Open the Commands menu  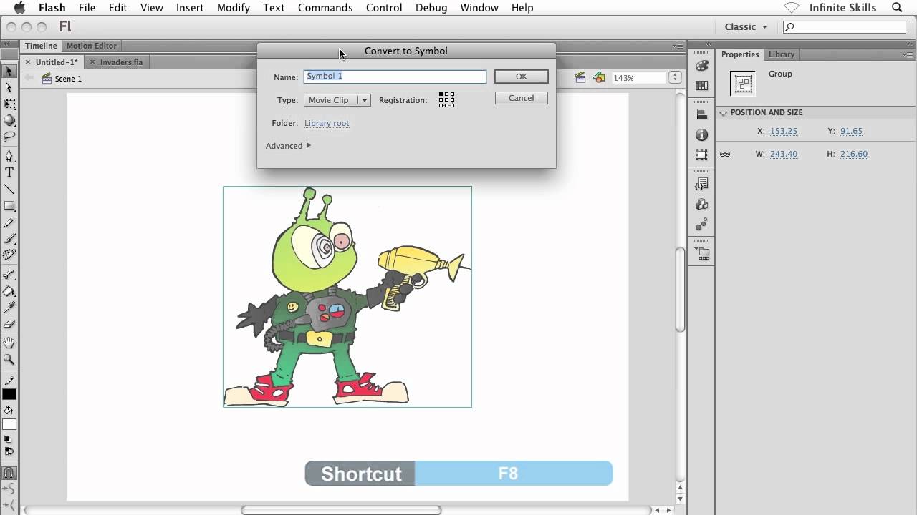(325, 8)
